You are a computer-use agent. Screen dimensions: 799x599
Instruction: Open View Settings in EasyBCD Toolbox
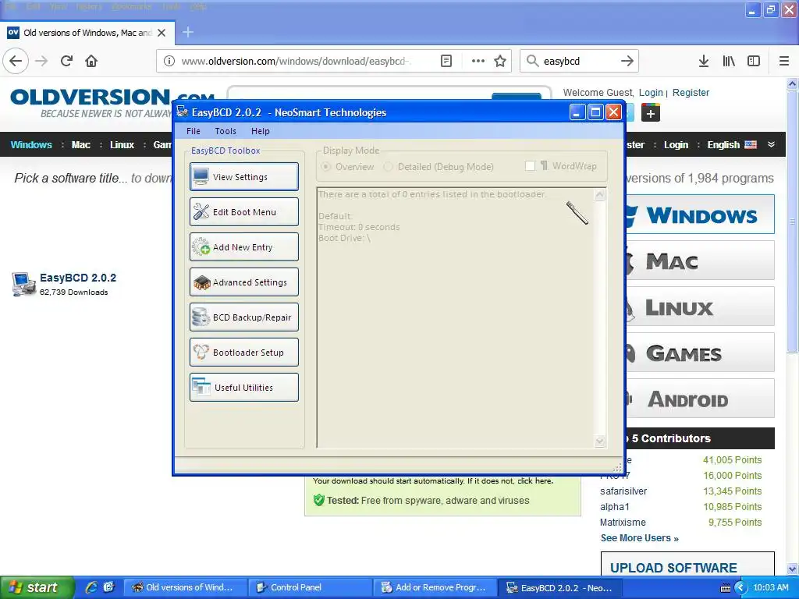244,177
